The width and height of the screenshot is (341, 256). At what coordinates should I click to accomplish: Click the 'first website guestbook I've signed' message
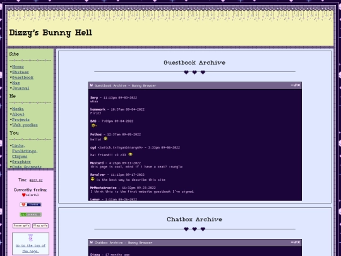coord(142,192)
